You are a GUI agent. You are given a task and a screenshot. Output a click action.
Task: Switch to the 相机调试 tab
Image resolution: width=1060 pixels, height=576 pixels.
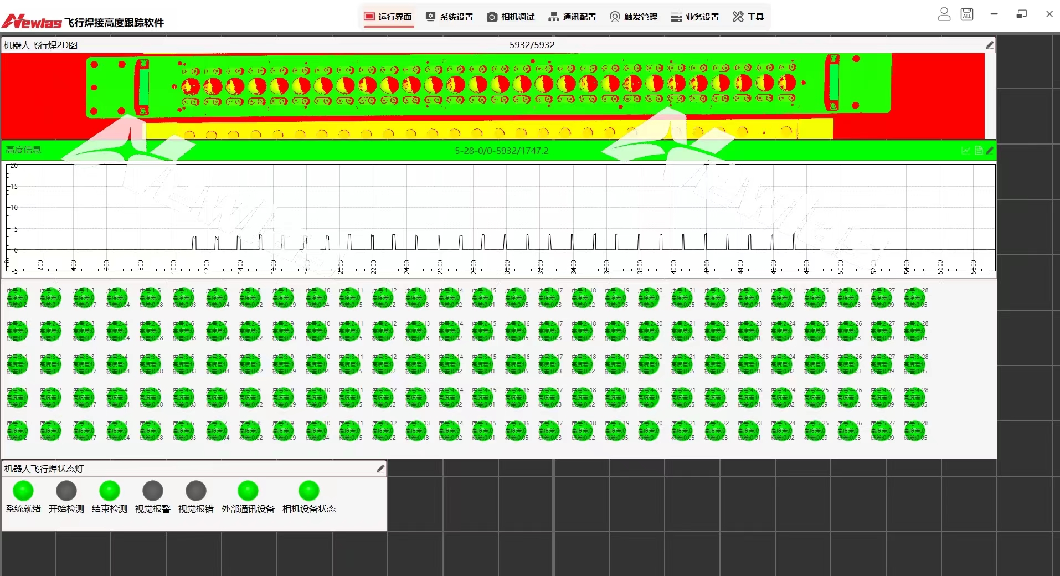511,17
